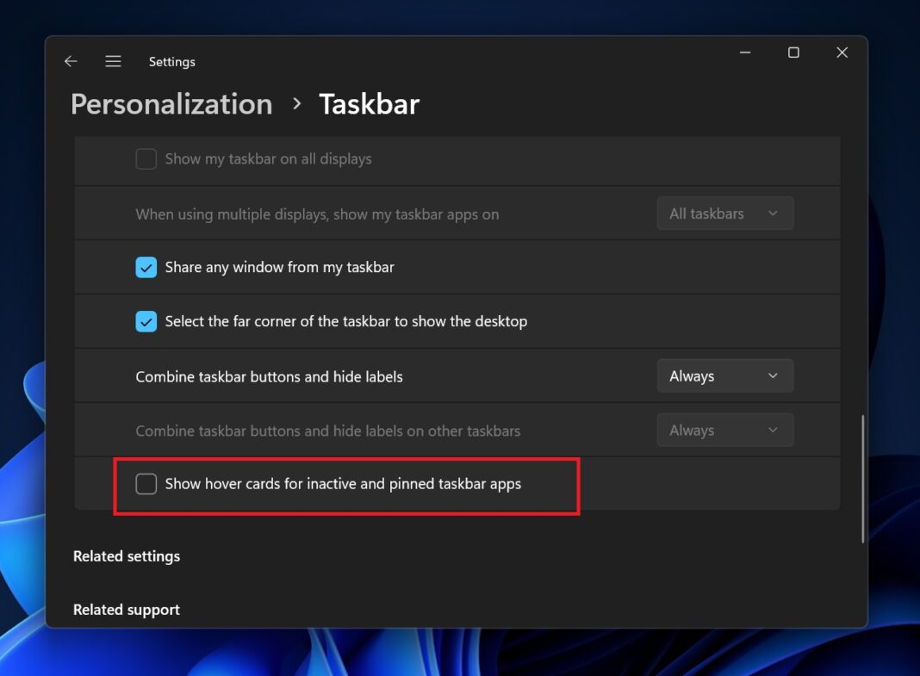Screen dimensions: 920x676
Task: Enable hover cards for inactive pinned taskbar apps
Action: click(x=146, y=484)
